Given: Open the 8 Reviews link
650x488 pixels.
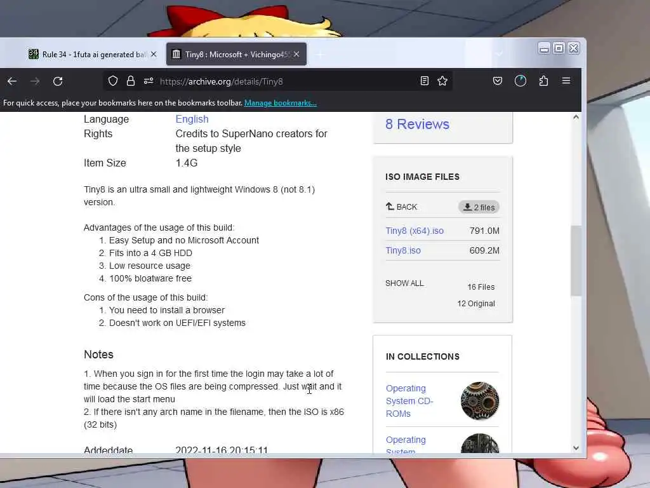Looking at the screenshot, I should (417, 124).
